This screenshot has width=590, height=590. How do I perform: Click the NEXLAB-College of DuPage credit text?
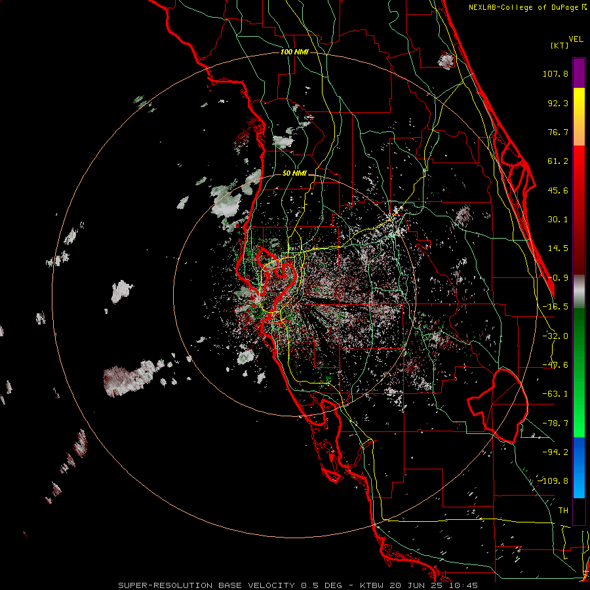pos(527,7)
